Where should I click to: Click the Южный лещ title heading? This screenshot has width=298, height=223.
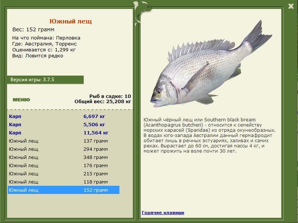click(70, 21)
